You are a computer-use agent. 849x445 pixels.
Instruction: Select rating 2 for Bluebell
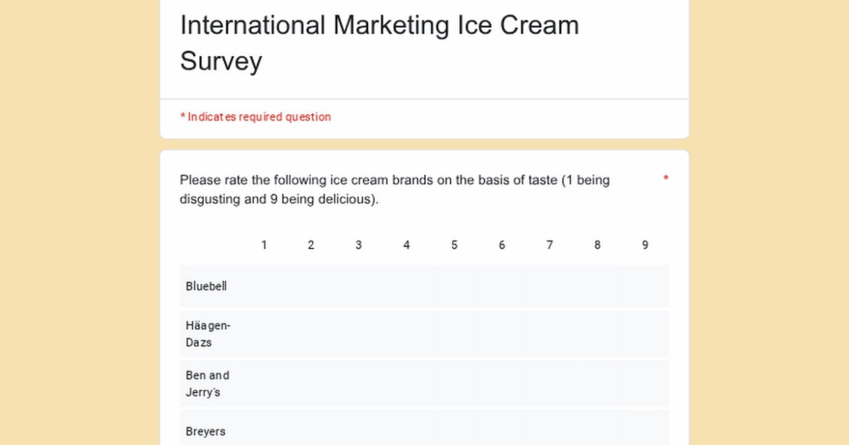pos(311,286)
